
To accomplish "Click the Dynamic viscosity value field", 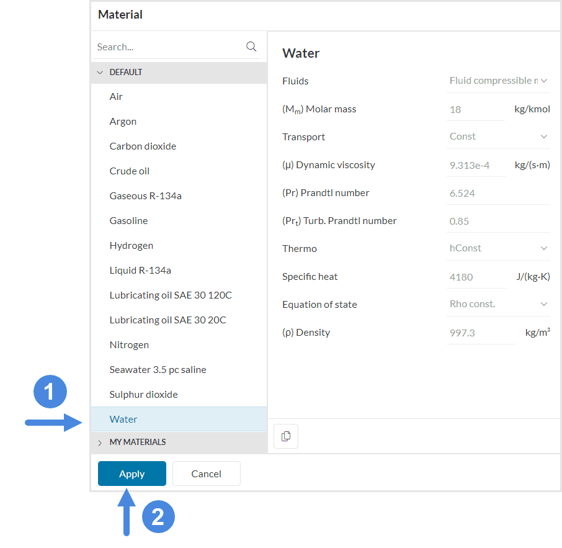I will click(x=475, y=165).
